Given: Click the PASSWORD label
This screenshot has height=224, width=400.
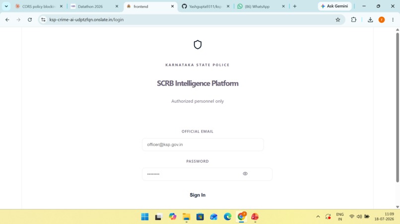Looking at the screenshot, I should (x=198, y=161).
